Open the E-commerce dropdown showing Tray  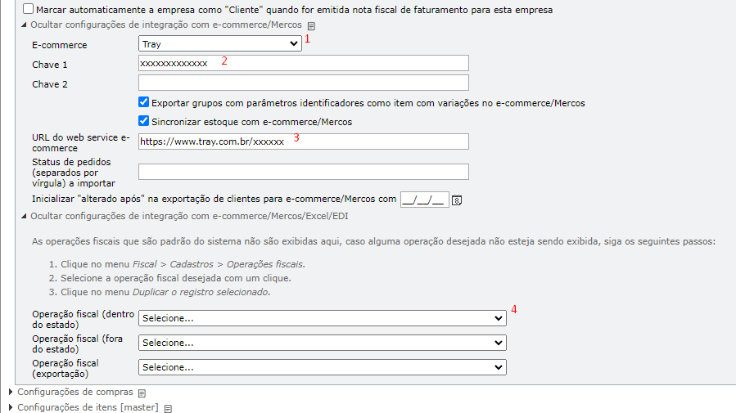coord(220,44)
